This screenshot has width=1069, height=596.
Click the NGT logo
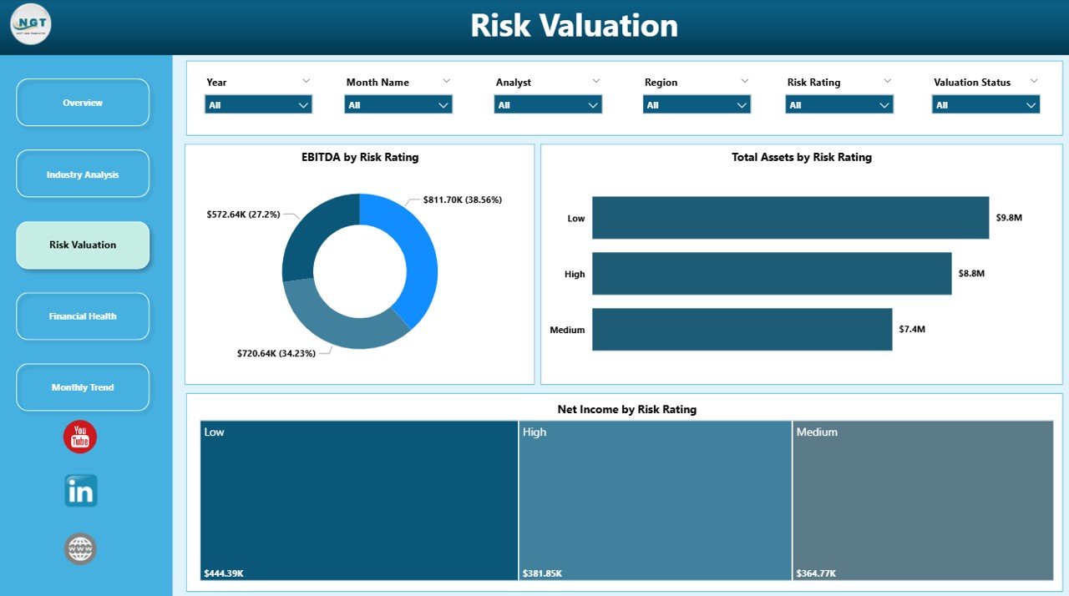(x=30, y=24)
